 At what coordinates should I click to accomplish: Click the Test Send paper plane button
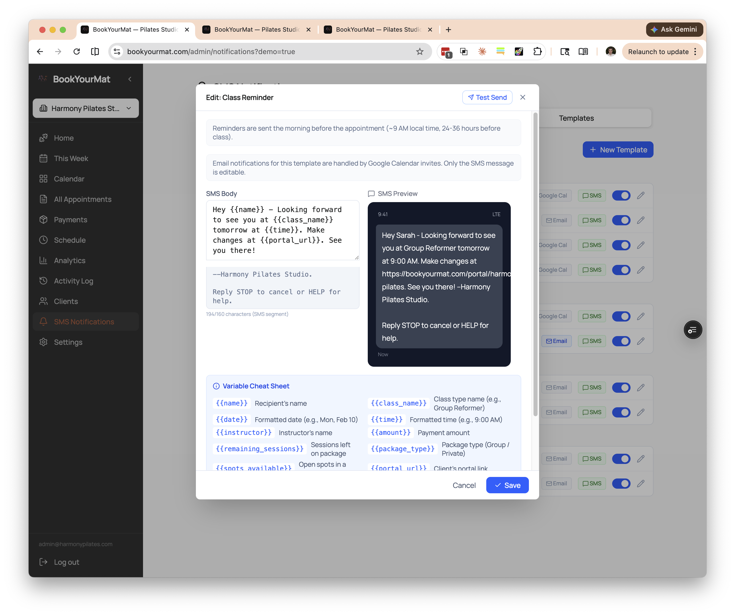click(487, 97)
